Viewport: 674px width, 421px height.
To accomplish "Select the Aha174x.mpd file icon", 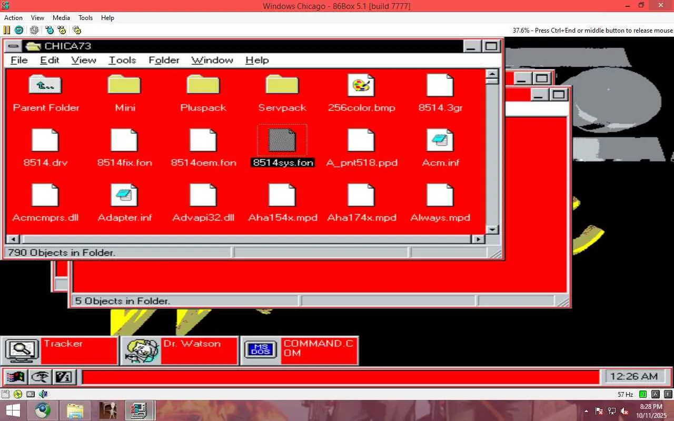I will [x=361, y=195].
